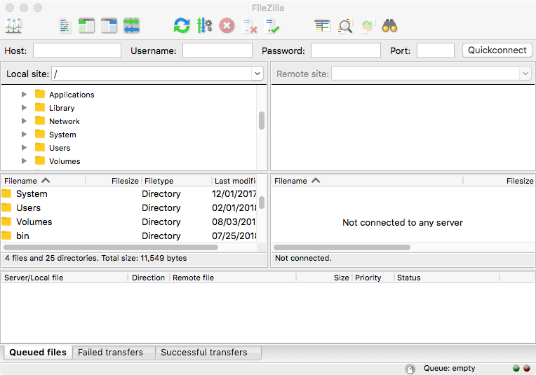The width and height of the screenshot is (536, 375).
Task: Open the binoculars file search
Action: coord(389,26)
